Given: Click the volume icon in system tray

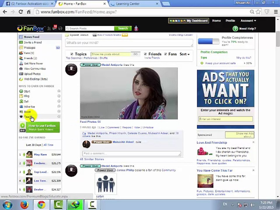Looking at the screenshot, I should 253,205.
